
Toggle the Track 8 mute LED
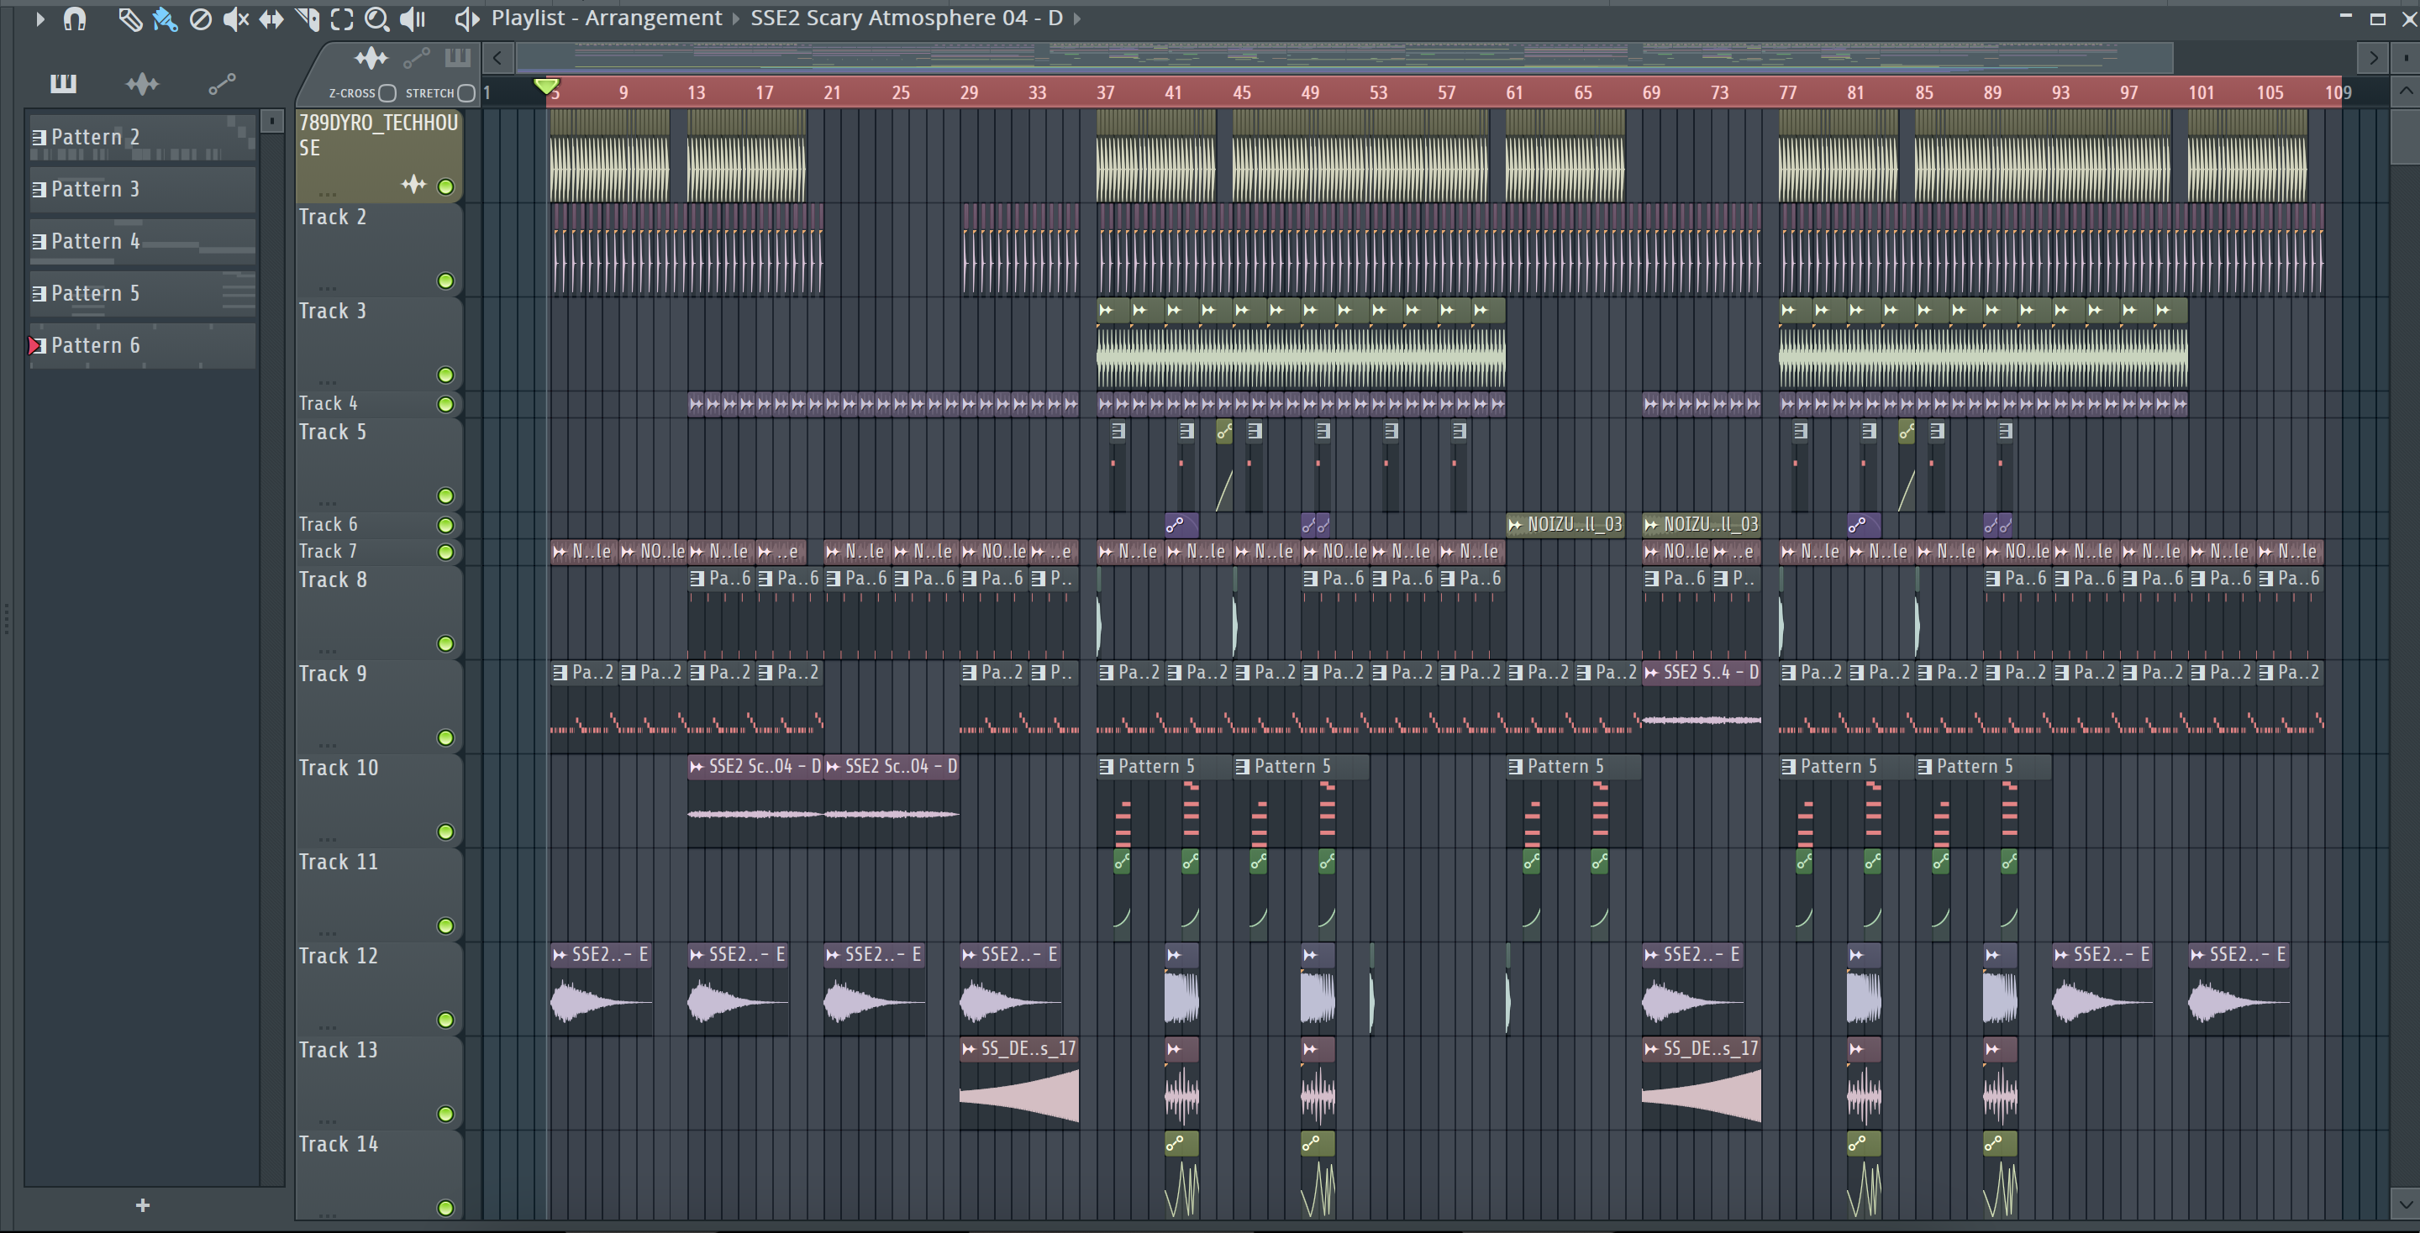tap(446, 643)
